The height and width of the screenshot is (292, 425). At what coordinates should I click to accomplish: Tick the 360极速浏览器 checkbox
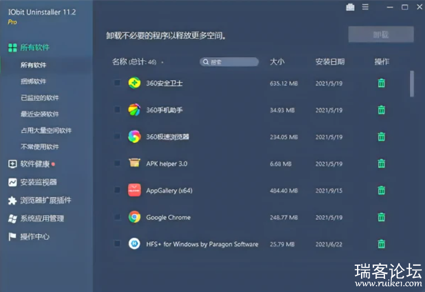(x=117, y=136)
